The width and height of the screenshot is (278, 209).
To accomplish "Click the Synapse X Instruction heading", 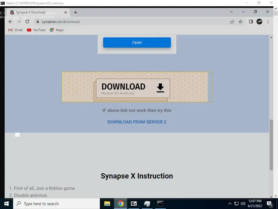I will 137,176.
